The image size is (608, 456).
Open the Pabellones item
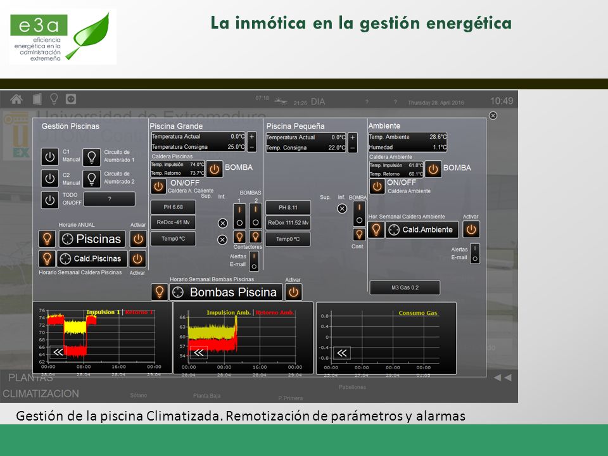tap(352, 387)
